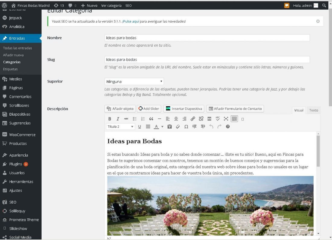The height and width of the screenshot is (240, 332).
Task: Insert a bulleted list
Action: coord(135,119)
